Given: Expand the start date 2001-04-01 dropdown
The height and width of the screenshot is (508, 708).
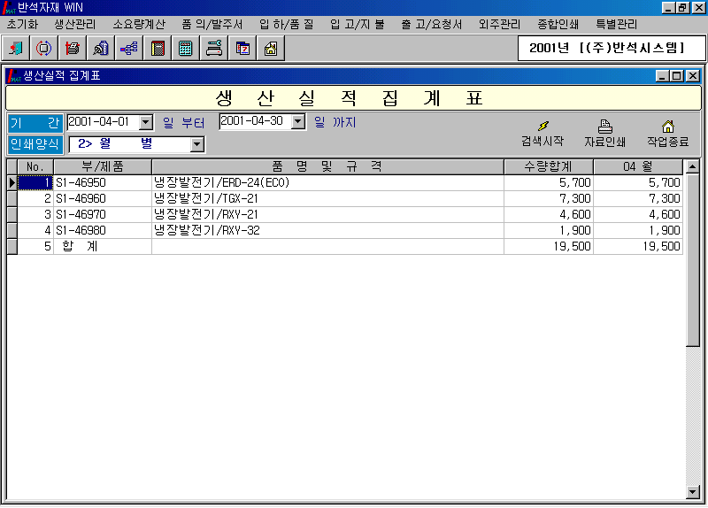Looking at the screenshot, I should click(x=146, y=122).
